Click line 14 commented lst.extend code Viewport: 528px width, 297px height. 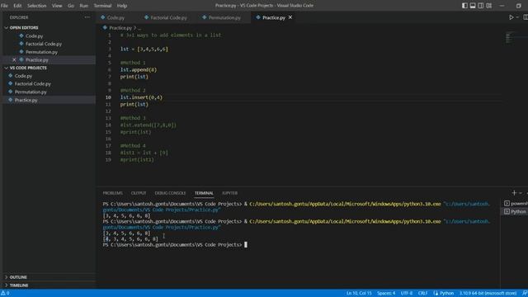(148, 125)
